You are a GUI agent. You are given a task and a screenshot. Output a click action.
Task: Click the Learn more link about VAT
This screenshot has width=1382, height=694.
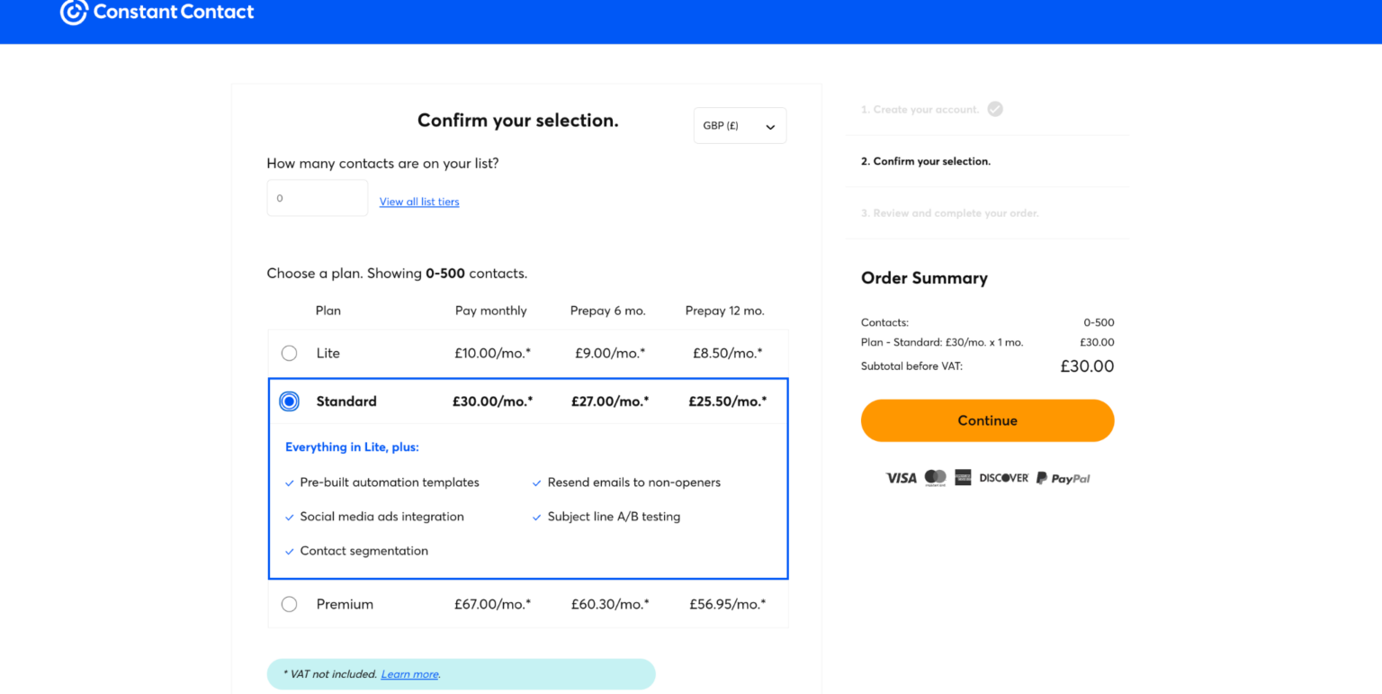(x=408, y=673)
